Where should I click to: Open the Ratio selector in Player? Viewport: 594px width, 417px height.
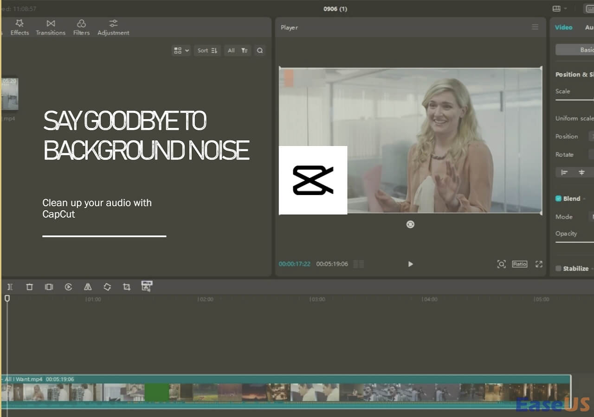520,264
